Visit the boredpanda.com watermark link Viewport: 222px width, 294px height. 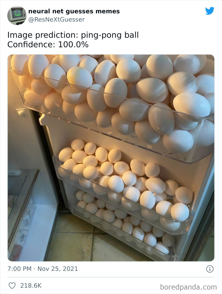(x=188, y=287)
